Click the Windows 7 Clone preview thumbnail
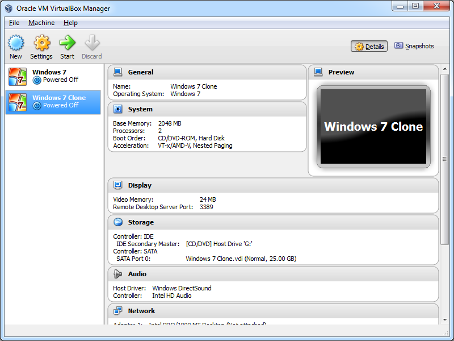This screenshot has width=454, height=341. (373, 127)
